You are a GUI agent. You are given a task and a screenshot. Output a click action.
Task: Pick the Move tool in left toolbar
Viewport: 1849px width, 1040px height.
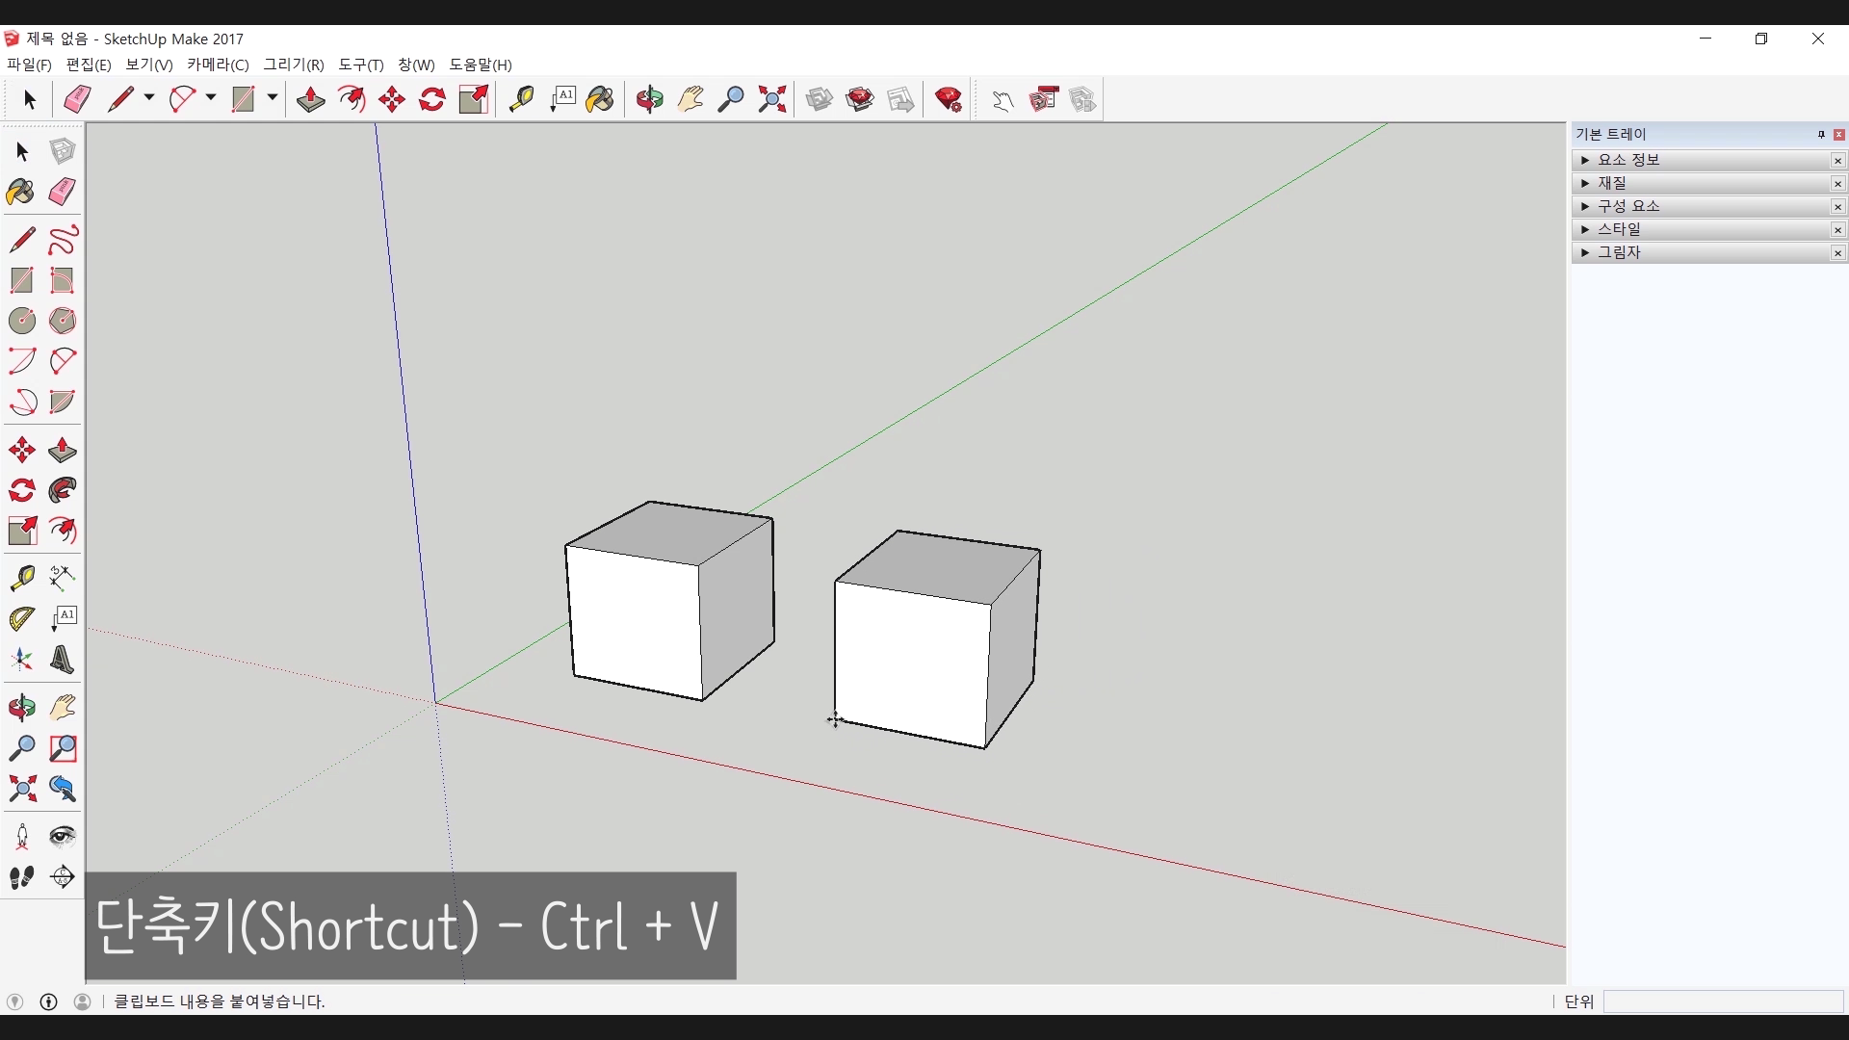coord(22,451)
